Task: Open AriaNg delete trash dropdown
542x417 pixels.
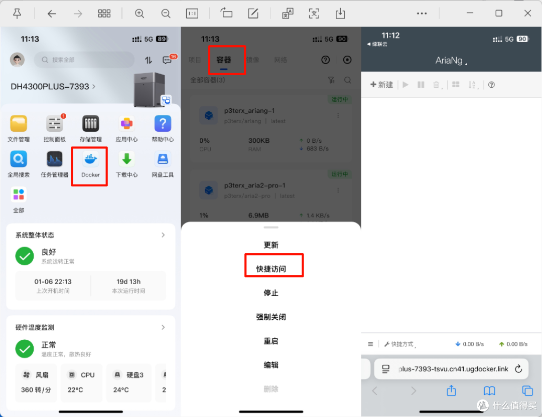Action: tap(437, 85)
